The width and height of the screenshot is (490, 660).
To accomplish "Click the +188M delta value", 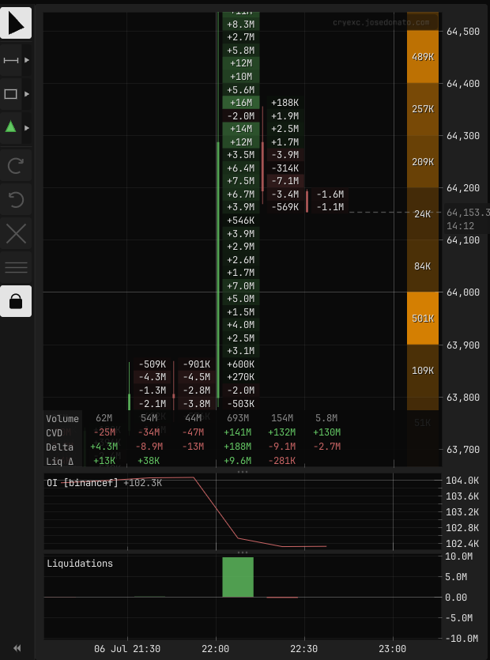I will [x=238, y=446].
